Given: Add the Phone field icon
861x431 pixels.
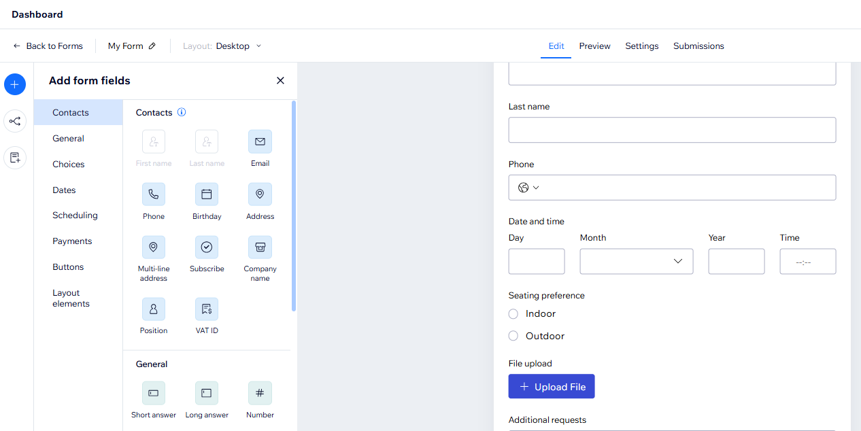Looking at the screenshot, I should click(154, 194).
